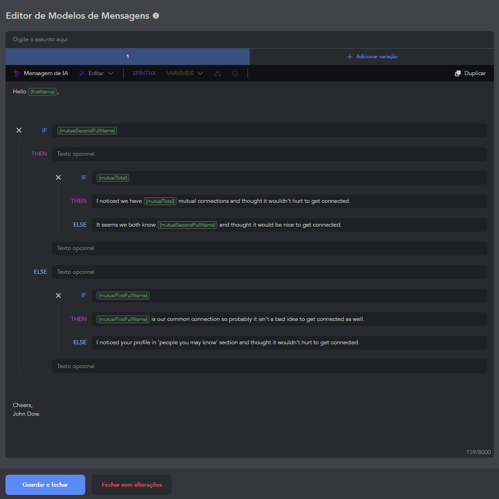
Task: Click the outer ELSE 'Texto opcional' field
Action: 269,272
